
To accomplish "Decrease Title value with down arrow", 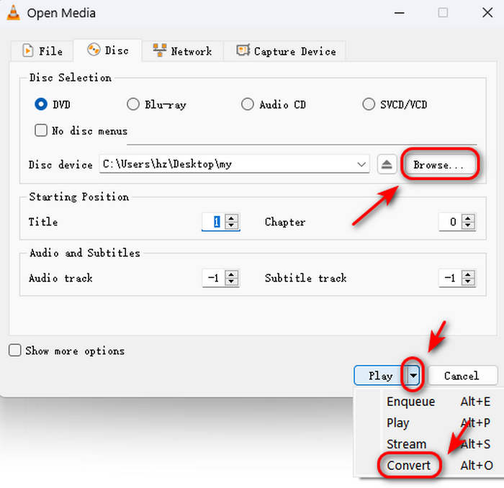I will (231, 225).
